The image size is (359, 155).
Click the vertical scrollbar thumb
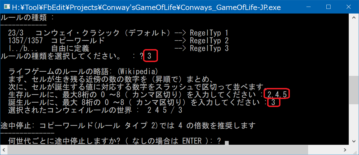click(x=353, y=90)
